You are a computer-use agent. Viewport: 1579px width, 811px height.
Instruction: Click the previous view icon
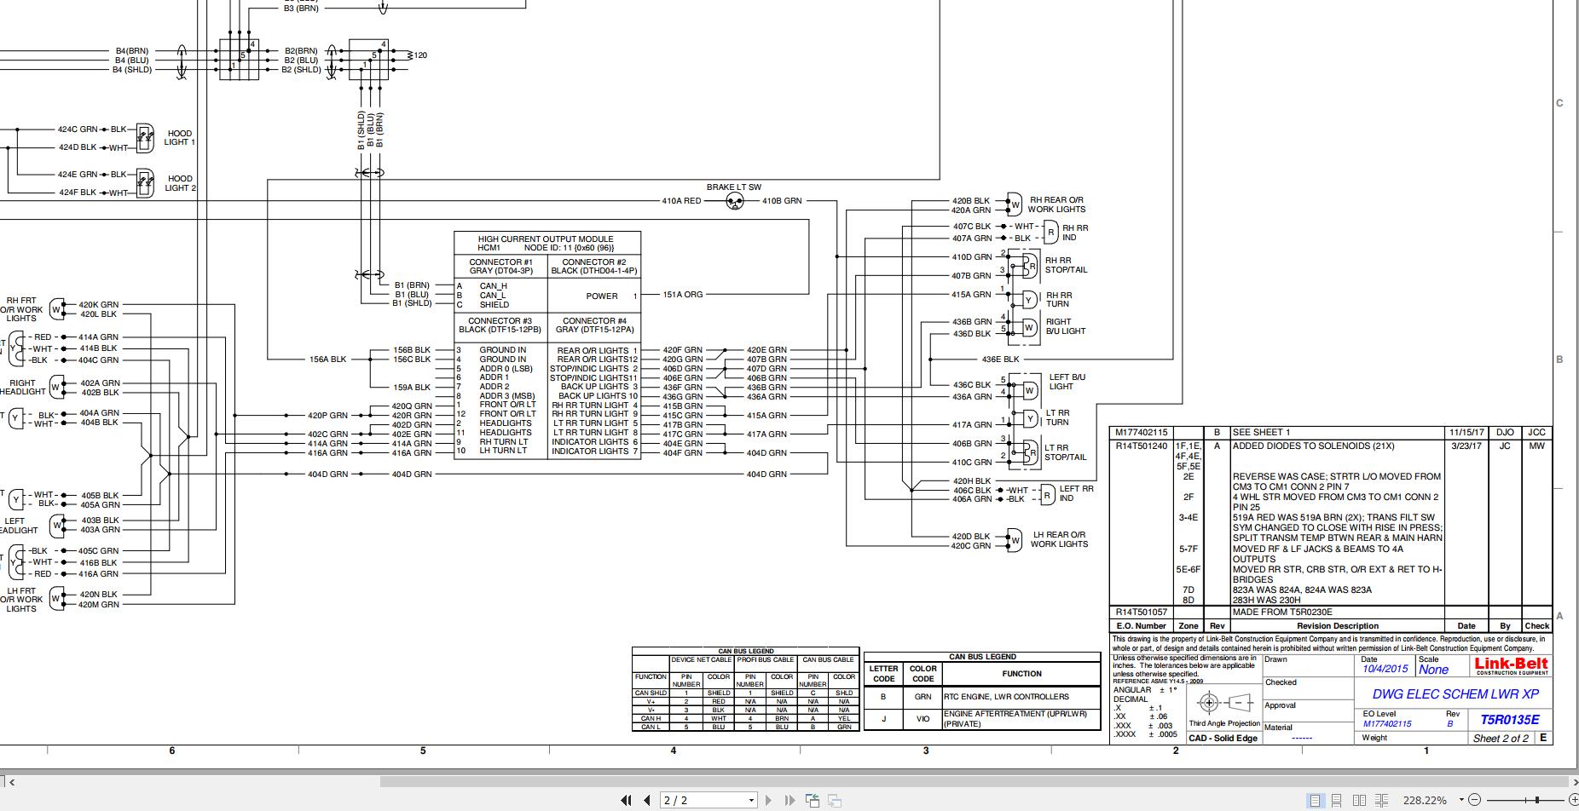[x=812, y=800]
